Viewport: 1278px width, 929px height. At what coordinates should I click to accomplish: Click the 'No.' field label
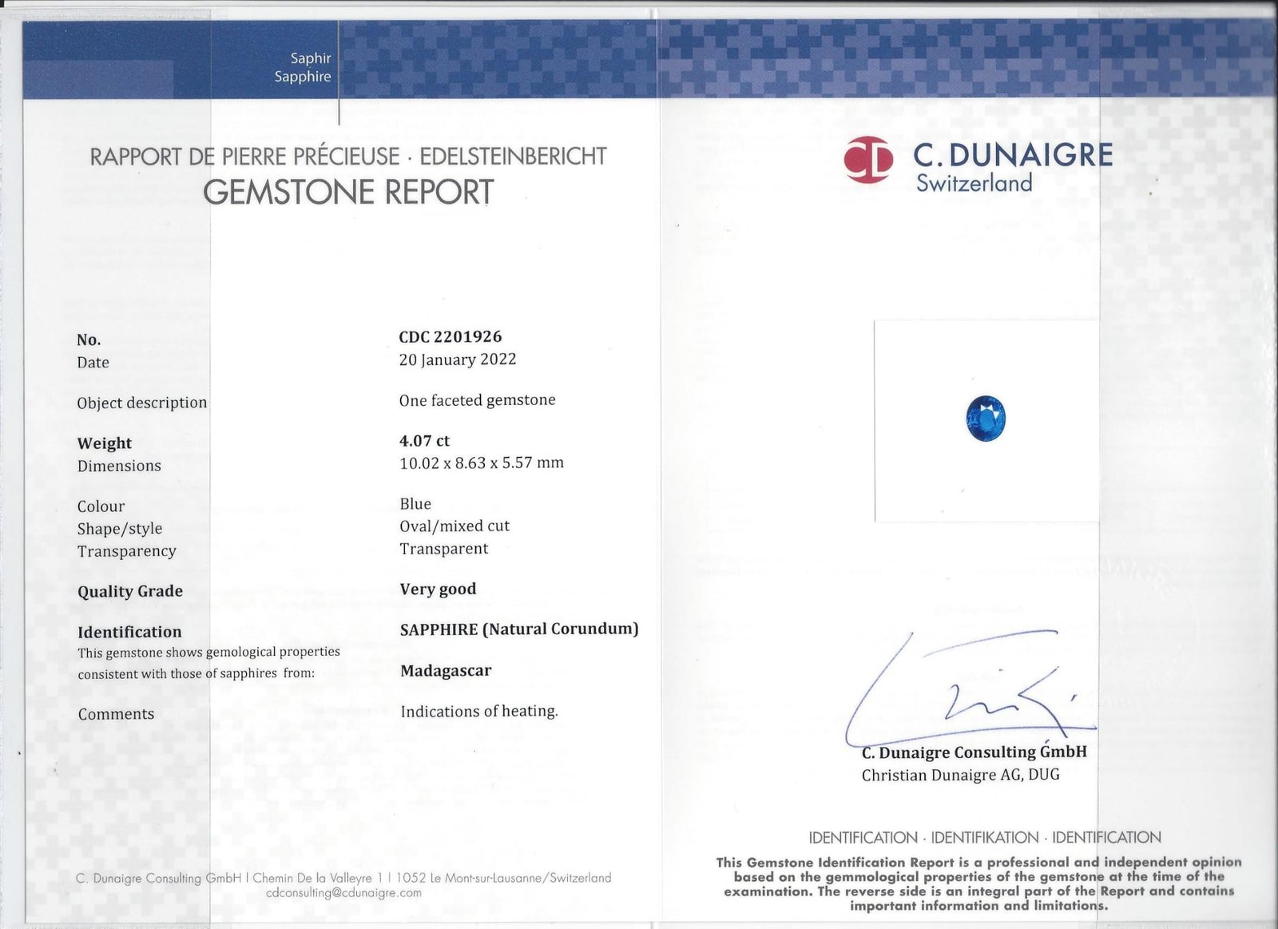click(89, 340)
